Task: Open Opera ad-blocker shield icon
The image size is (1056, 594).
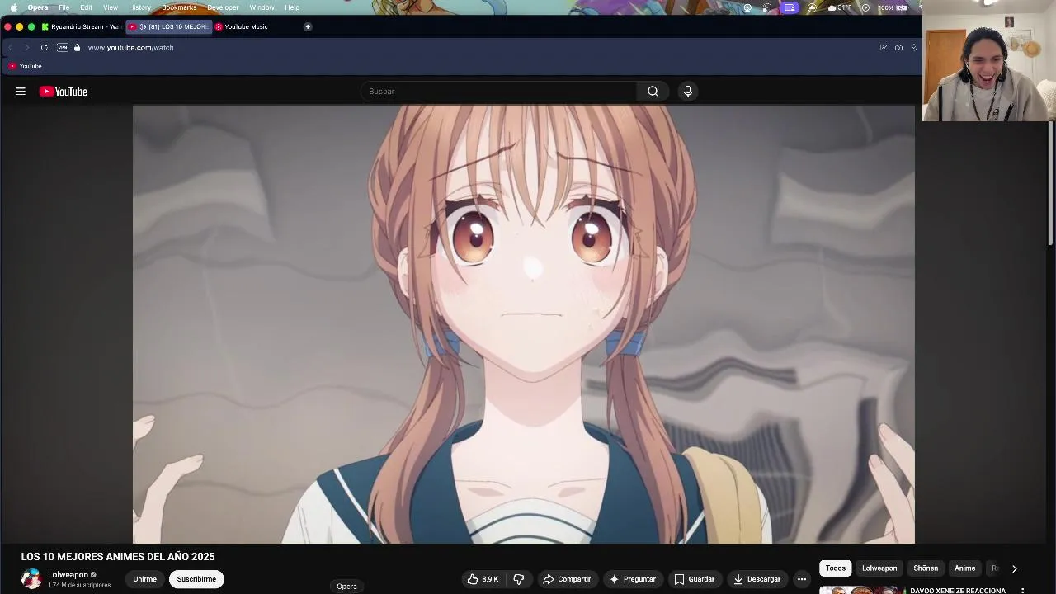Action: click(914, 48)
